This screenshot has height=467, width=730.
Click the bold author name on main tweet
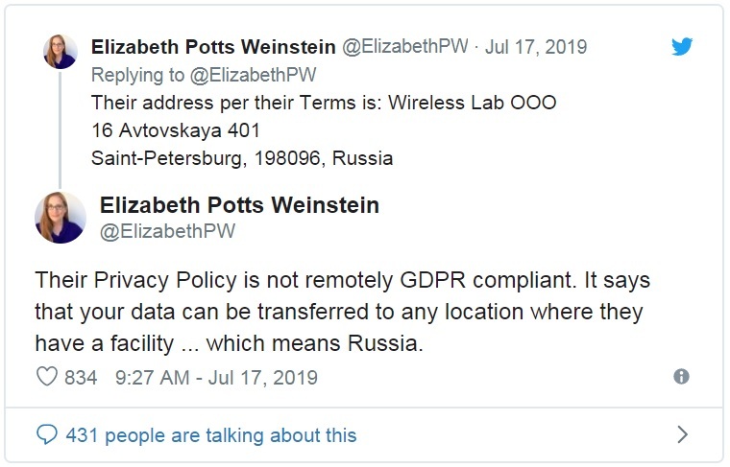pyautogui.click(x=239, y=205)
